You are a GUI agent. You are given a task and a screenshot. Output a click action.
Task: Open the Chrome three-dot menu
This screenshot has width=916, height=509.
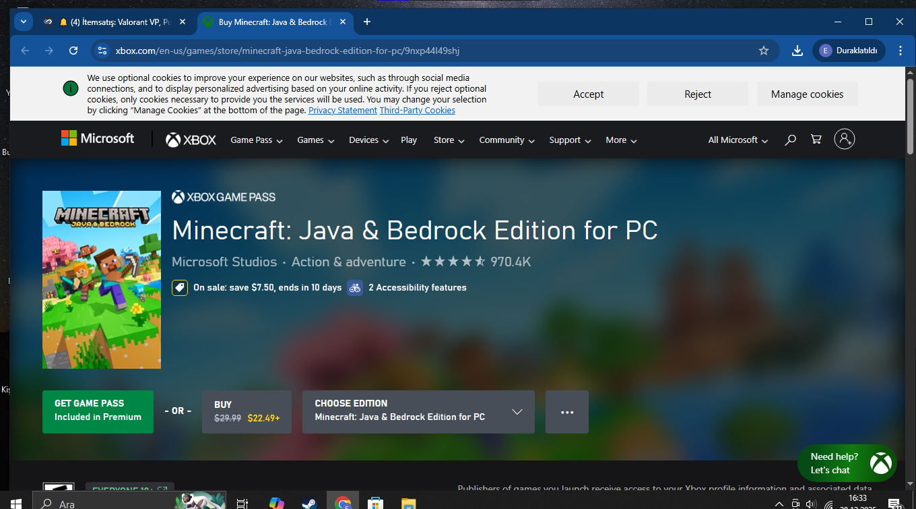tap(901, 51)
